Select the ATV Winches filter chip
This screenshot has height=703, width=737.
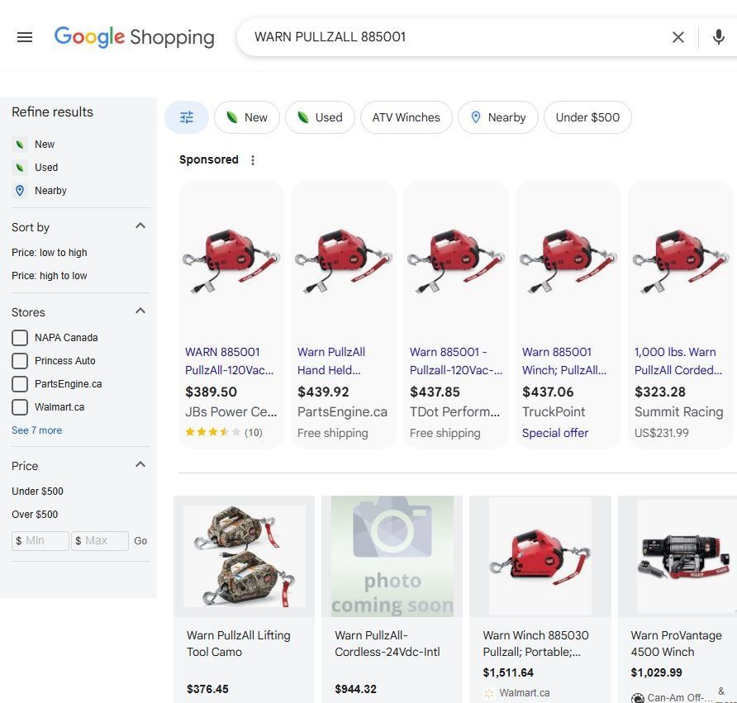(x=406, y=117)
